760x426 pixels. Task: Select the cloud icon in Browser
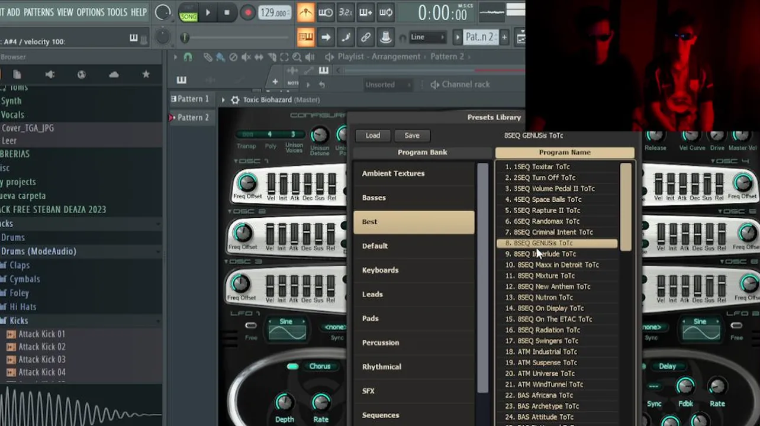tap(114, 75)
